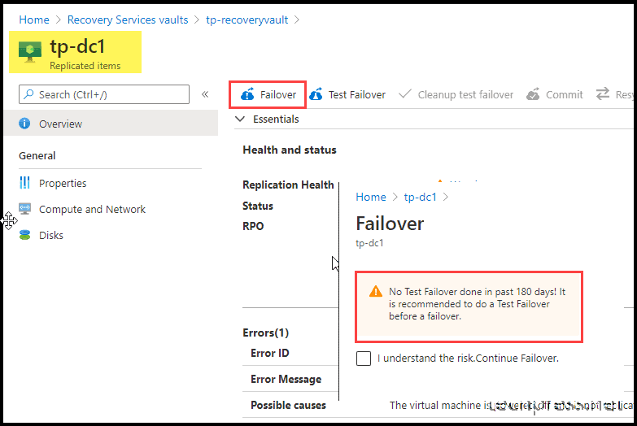Image resolution: width=637 pixels, height=426 pixels.
Task: Click the Commit toolbar button
Action: click(x=555, y=94)
